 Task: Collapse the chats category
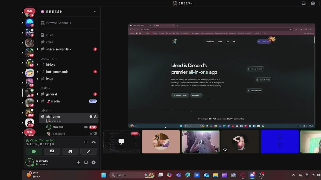click(45, 88)
